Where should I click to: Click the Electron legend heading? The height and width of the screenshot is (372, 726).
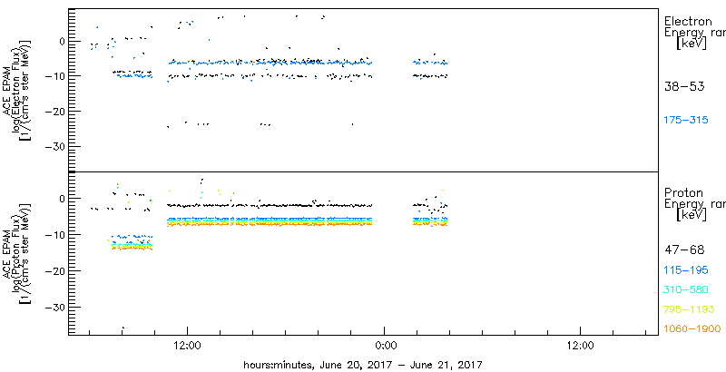(688, 21)
